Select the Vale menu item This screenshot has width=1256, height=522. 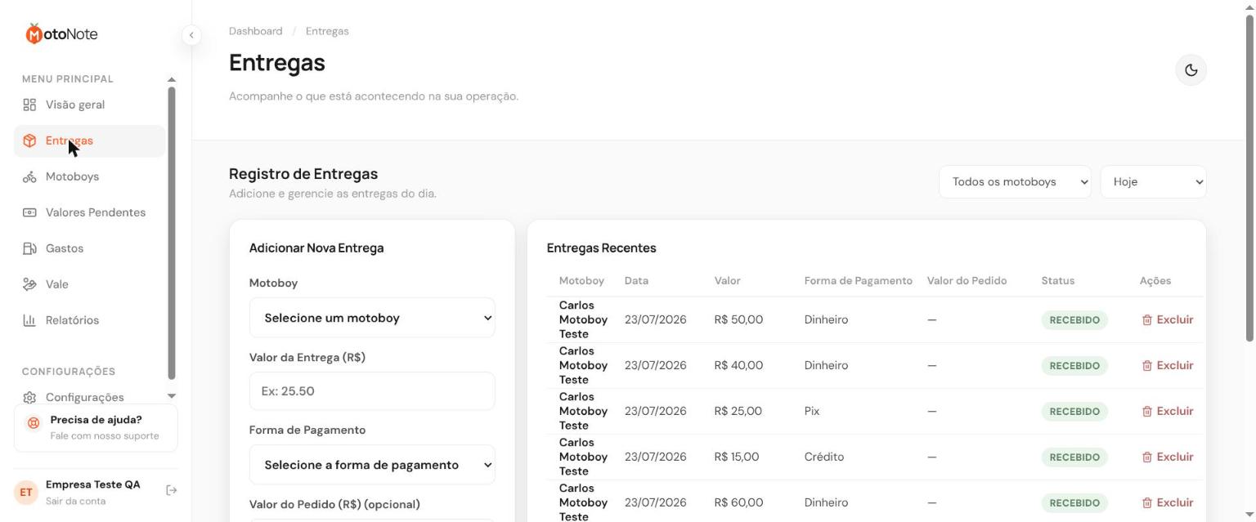click(x=90, y=284)
